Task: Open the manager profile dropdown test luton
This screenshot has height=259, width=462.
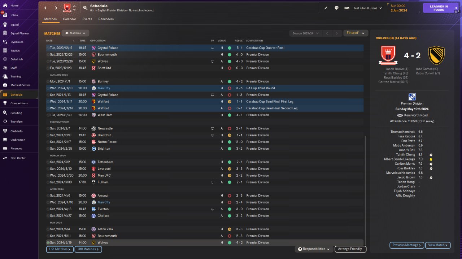Action: pos(368,8)
